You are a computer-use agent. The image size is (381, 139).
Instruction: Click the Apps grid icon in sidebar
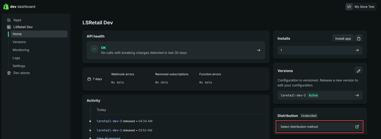pos(9,20)
